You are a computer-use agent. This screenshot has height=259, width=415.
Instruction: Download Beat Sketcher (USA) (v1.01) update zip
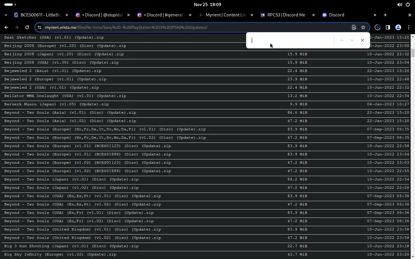point(54,37)
